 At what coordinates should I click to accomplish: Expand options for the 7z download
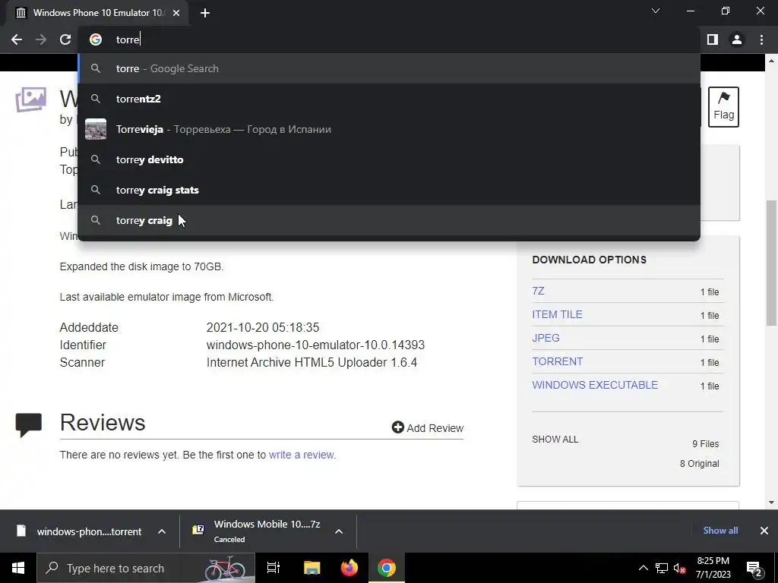tap(339, 531)
